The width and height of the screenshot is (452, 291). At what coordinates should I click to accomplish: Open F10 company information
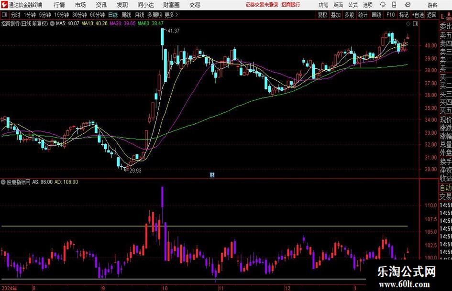click(x=390, y=15)
